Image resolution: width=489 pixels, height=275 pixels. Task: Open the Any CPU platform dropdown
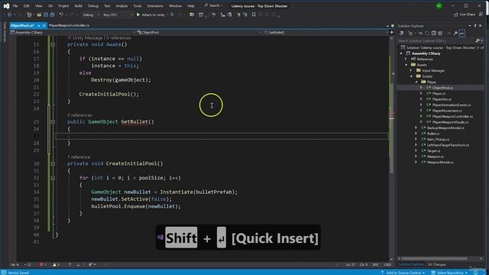click(x=118, y=15)
